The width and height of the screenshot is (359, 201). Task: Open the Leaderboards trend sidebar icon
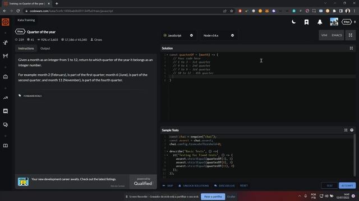coord(6,98)
